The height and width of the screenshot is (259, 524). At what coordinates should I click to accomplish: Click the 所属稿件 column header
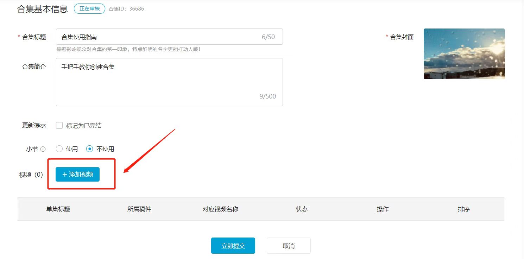pos(139,209)
